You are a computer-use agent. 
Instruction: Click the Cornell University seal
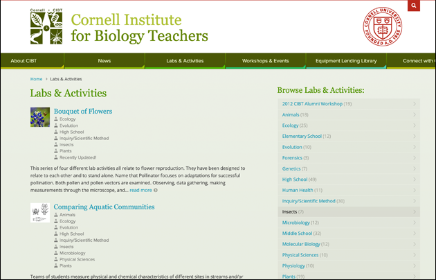(382, 26)
